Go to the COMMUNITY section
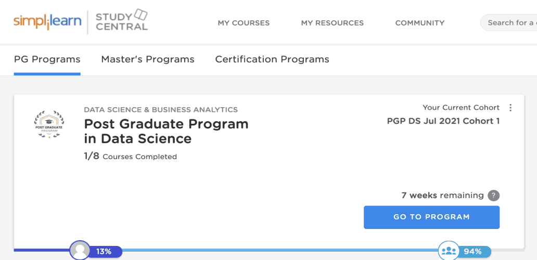This screenshot has width=537, height=260. pyautogui.click(x=419, y=23)
